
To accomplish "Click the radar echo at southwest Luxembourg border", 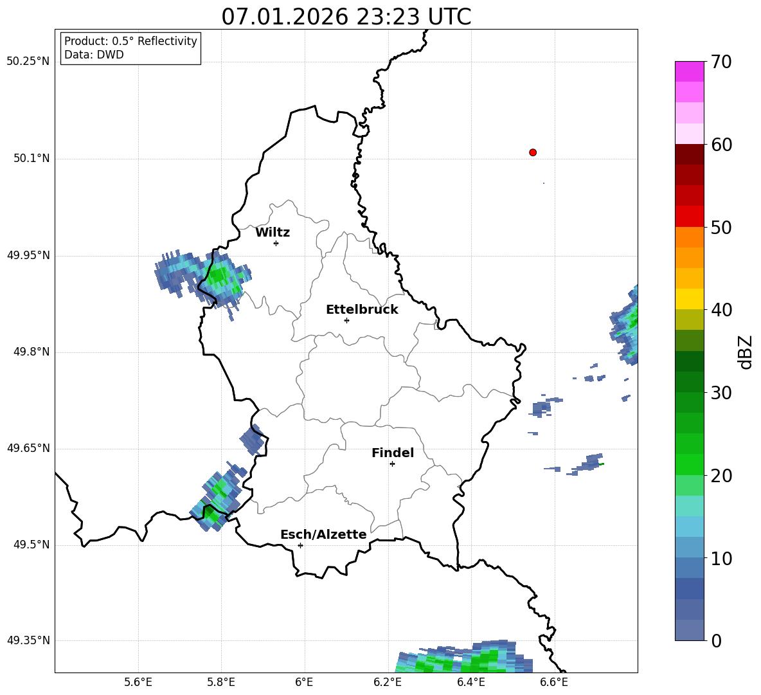I will tap(216, 498).
